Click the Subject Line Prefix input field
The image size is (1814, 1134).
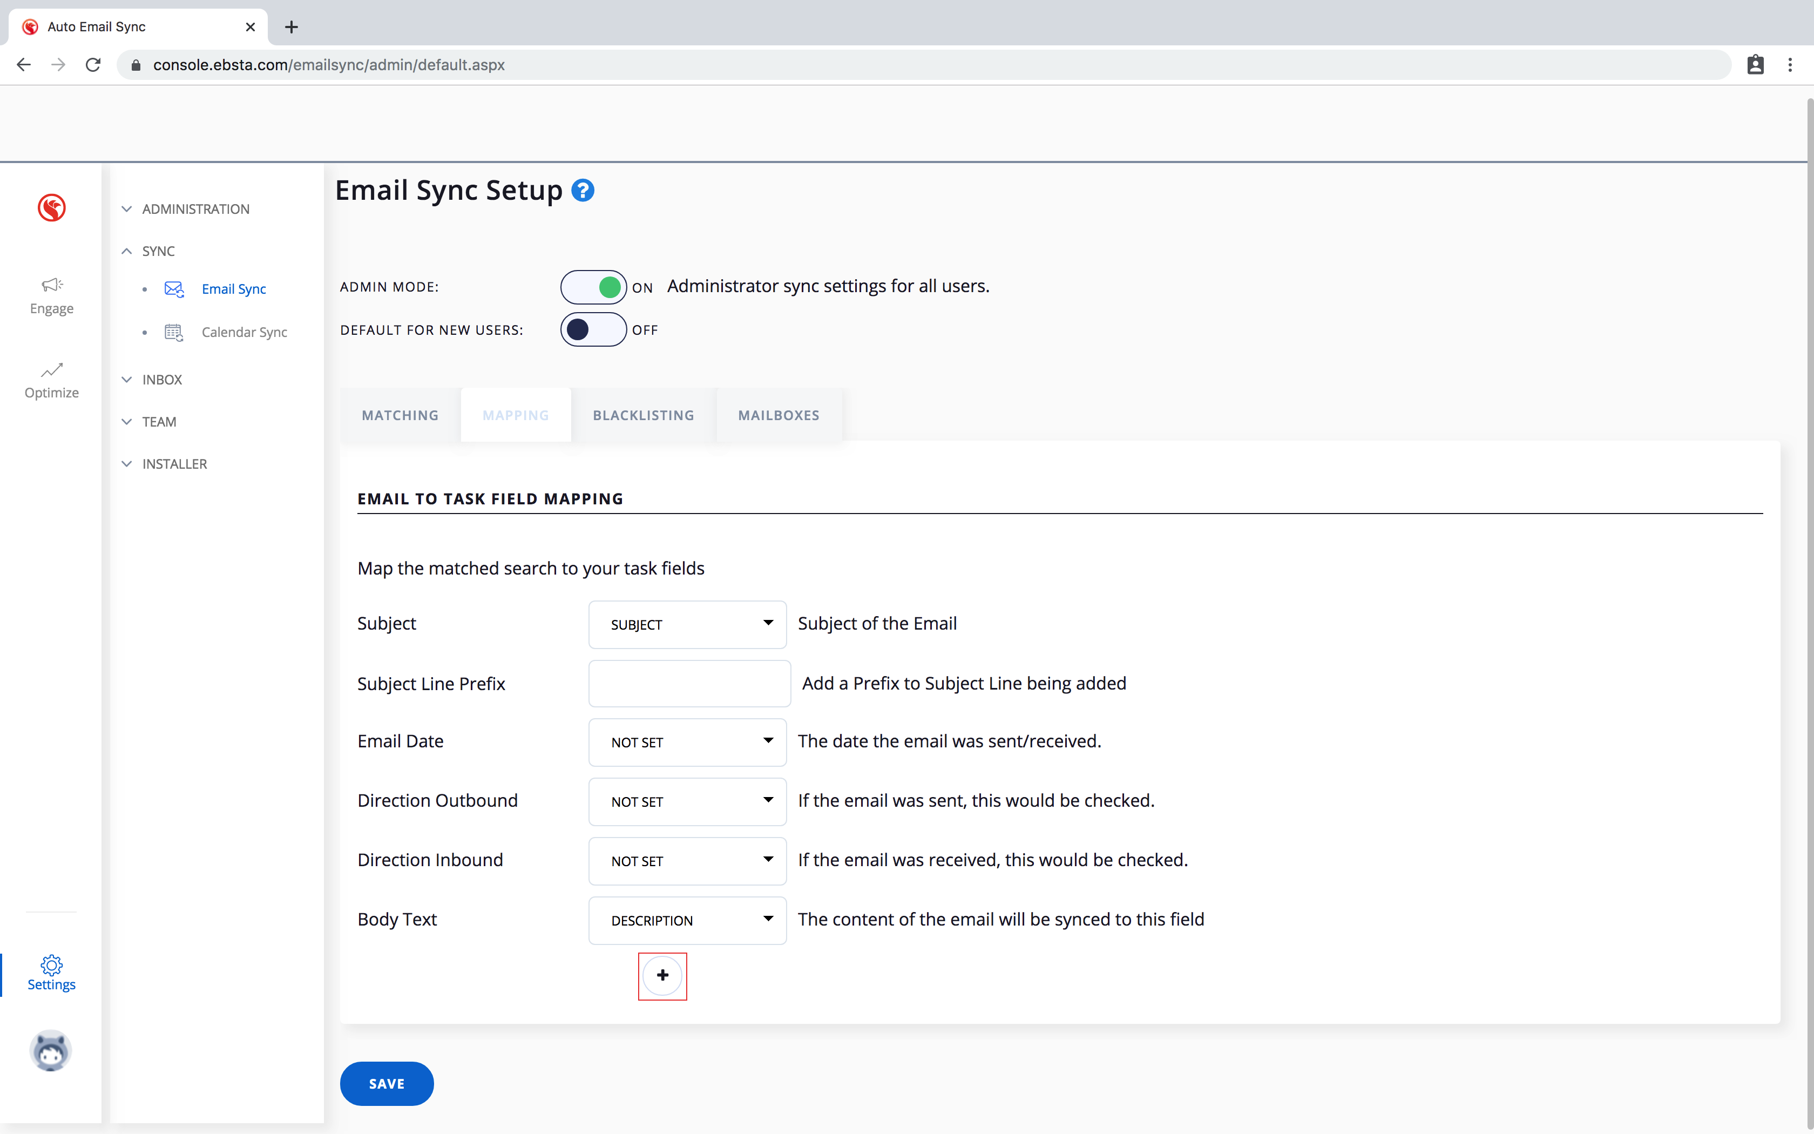click(689, 683)
